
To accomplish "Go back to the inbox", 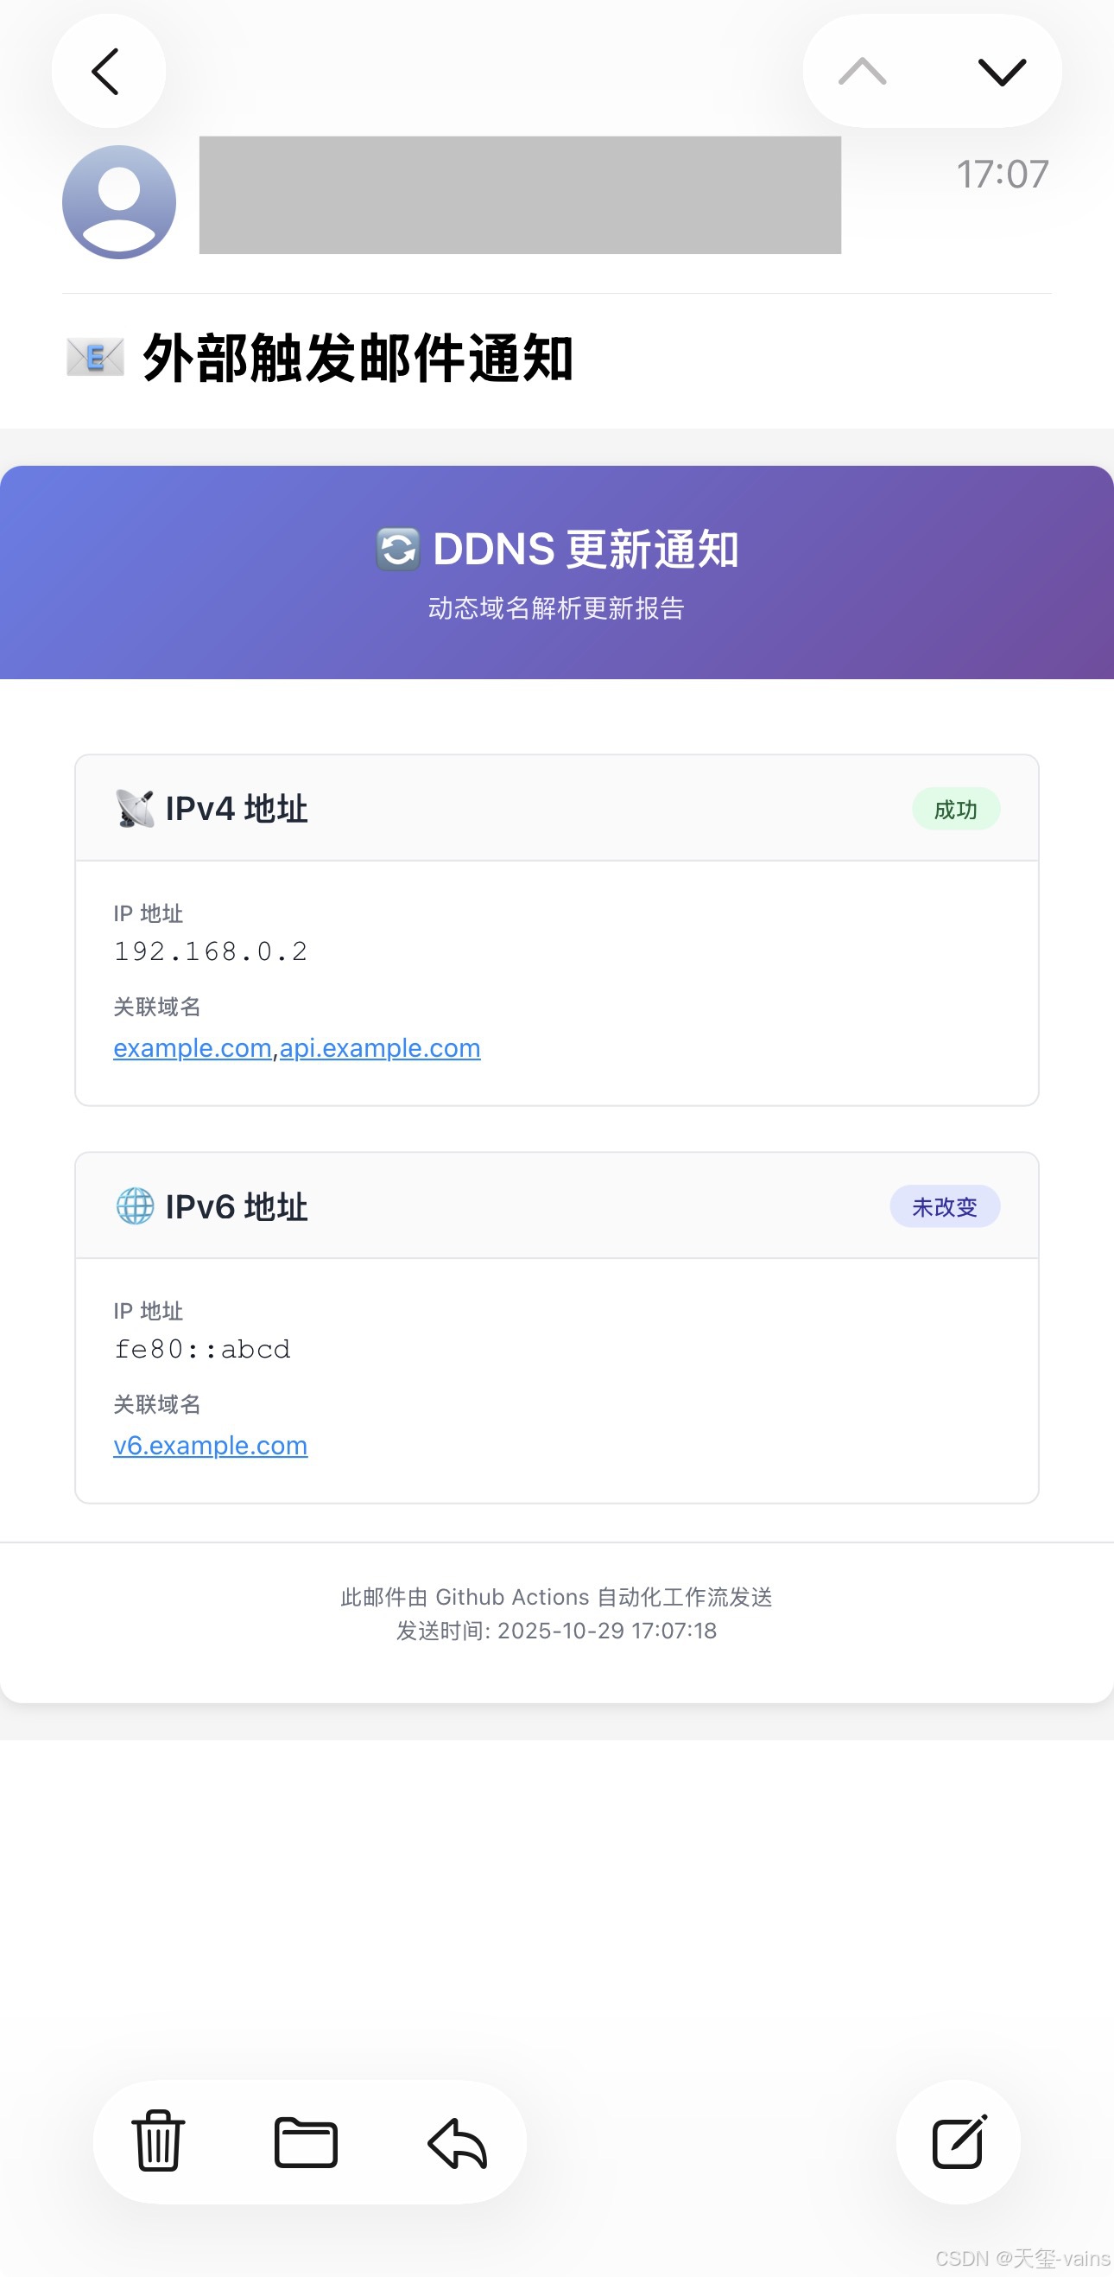I will [x=108, y=72].
